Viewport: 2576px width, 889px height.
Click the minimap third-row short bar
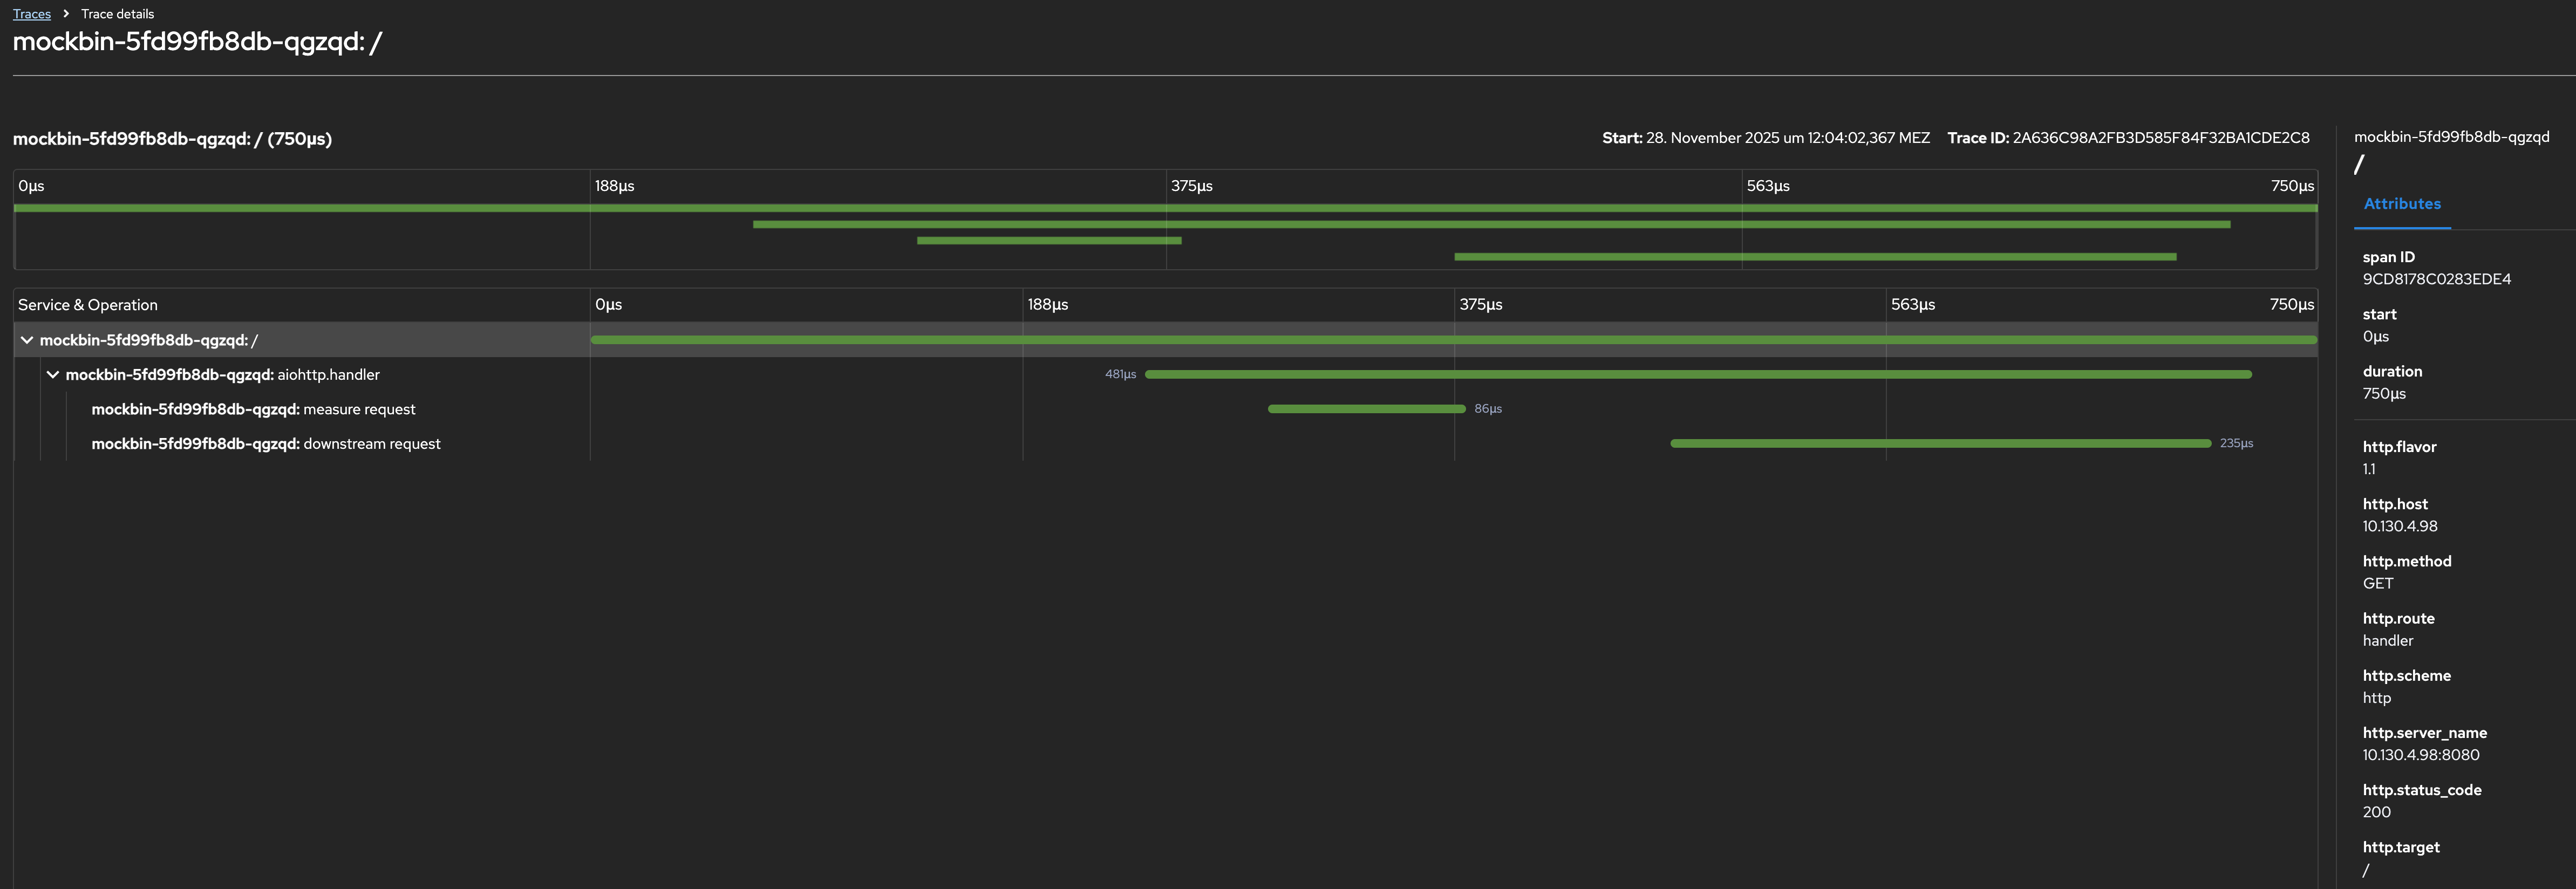click(1048, 241)
